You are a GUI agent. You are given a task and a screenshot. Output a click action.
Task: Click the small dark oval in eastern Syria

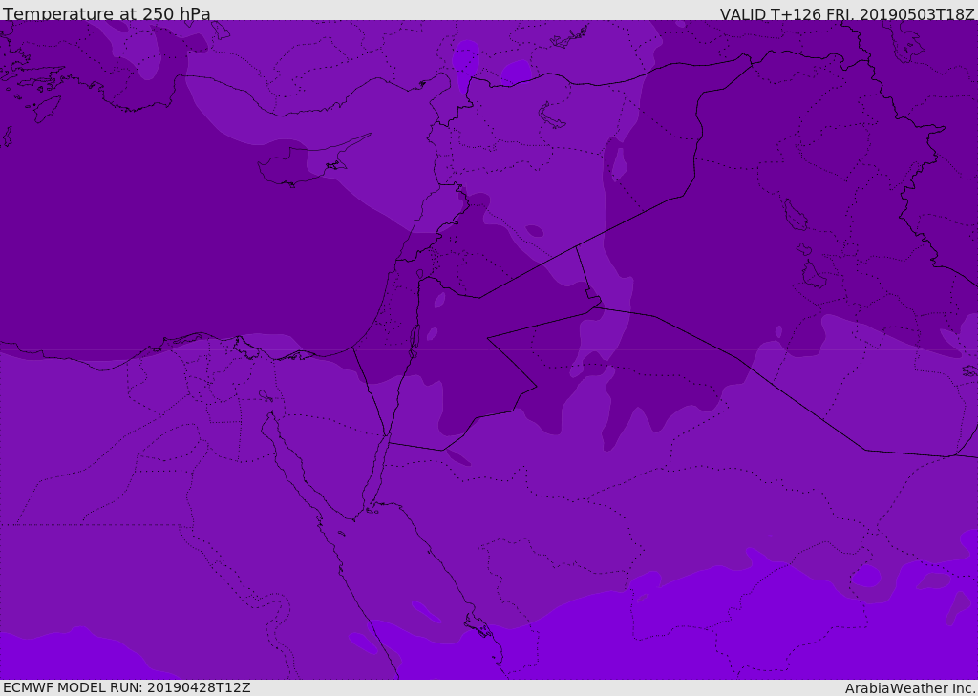(535, 230)
